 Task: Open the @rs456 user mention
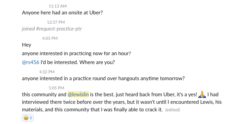pyautogui.click(x=31, y=62)
